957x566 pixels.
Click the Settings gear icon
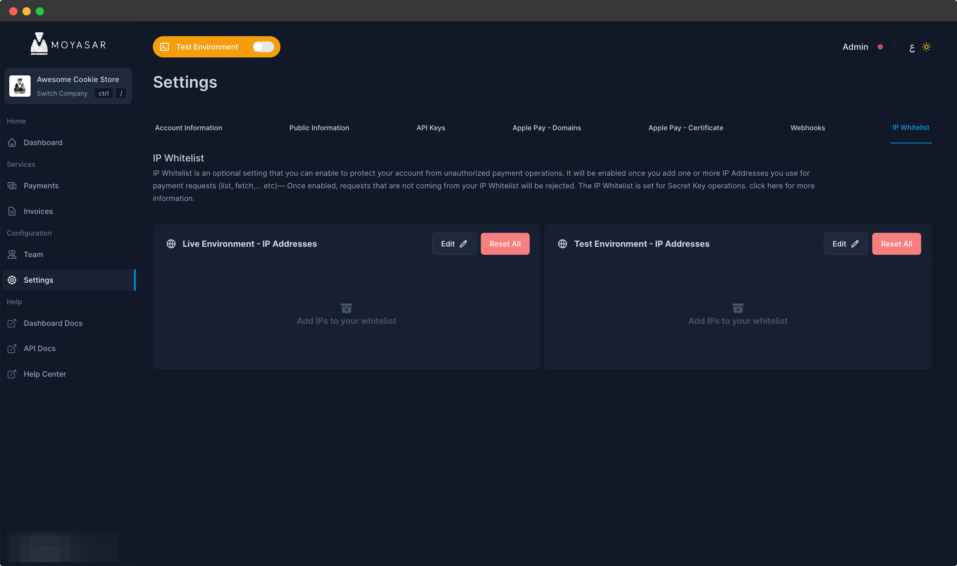12,280
